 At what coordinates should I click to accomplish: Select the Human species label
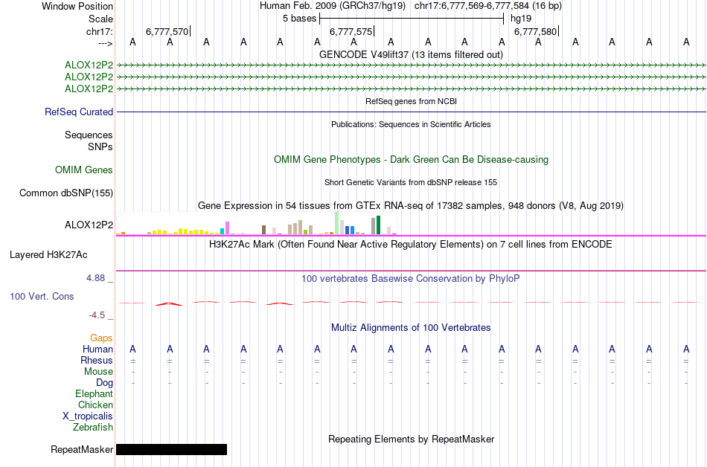pos(97,349)
